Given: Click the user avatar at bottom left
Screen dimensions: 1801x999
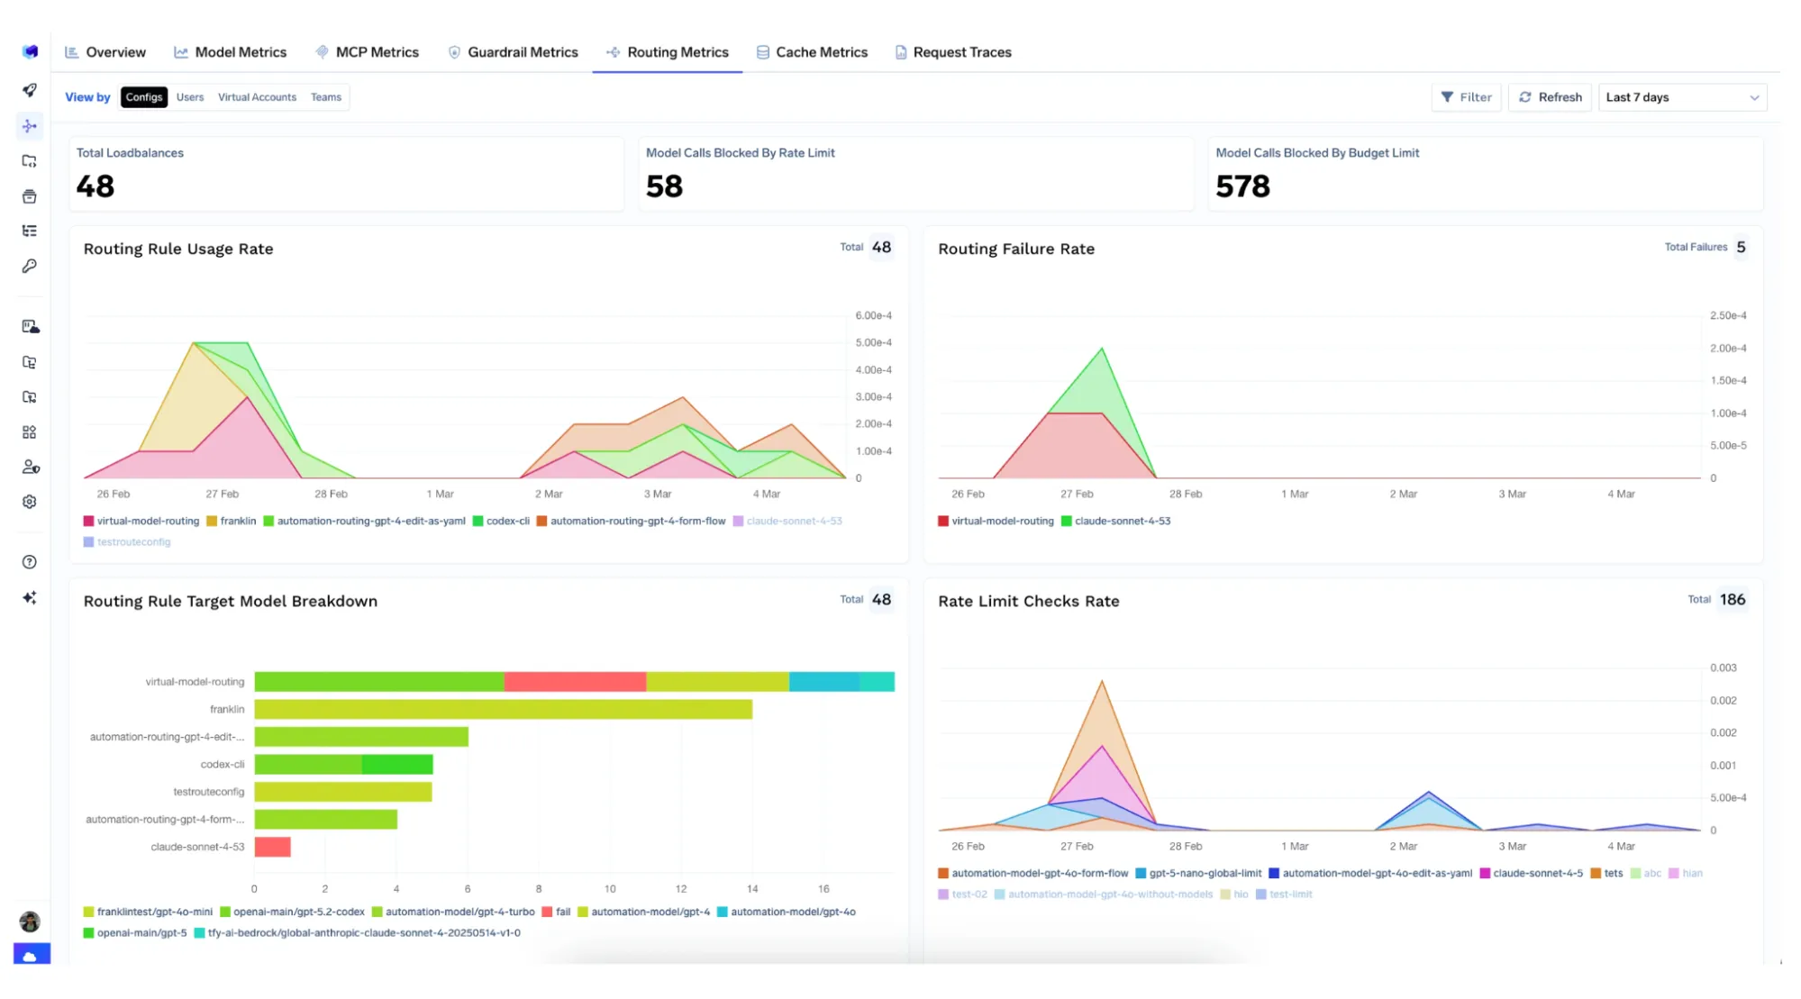Looking at the screenshot, I should coord(30,922).
